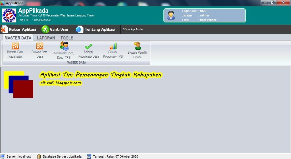291x159 pixels.
Task: Minimize the AppPilkada window
Action: point(265,2)
